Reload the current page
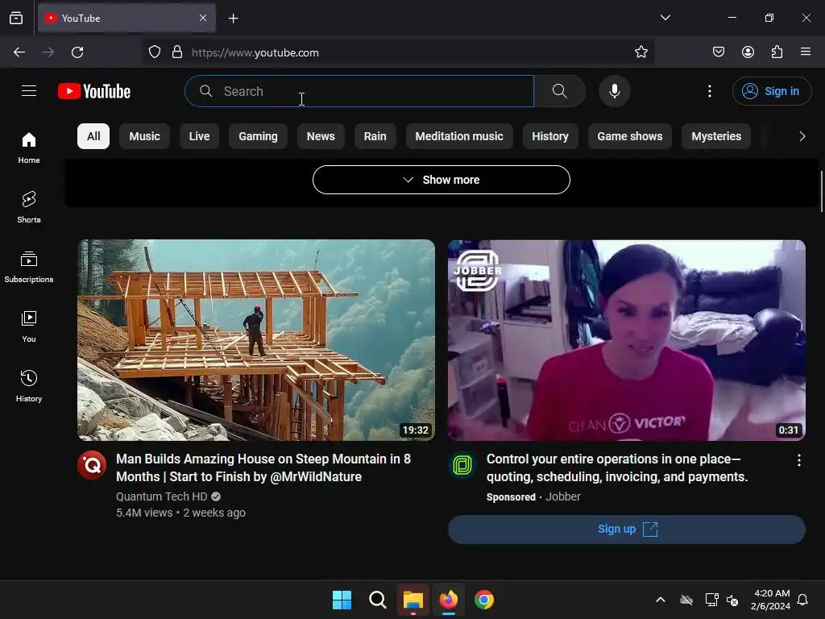The width and height of the screenshot is (825, 619). 77,52
